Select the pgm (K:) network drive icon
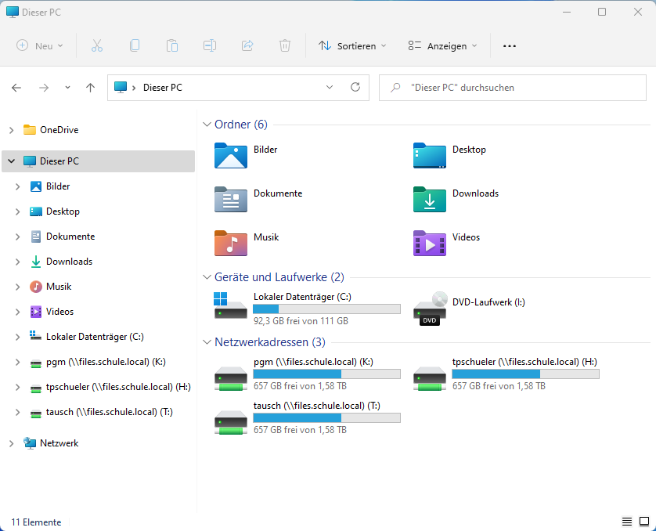656x531 pixels. click(x=230, y=378)
